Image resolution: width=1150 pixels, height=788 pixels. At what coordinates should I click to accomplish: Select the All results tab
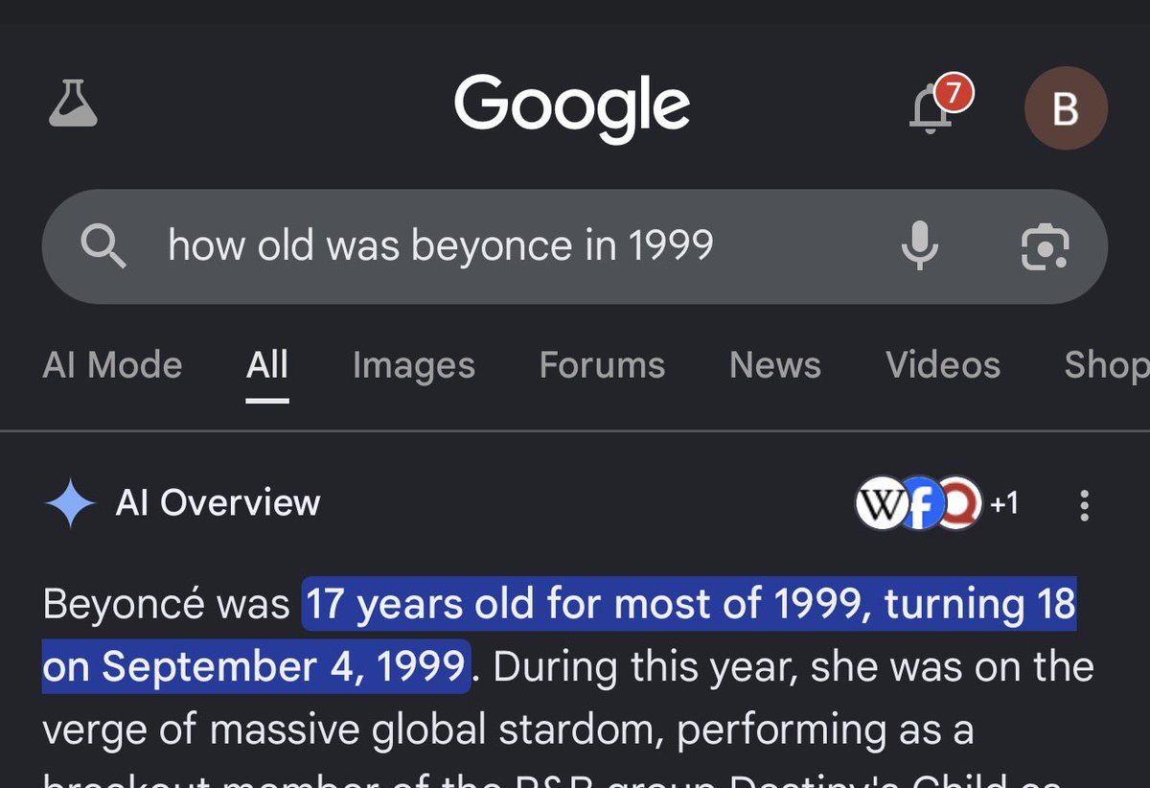(267, 365)
